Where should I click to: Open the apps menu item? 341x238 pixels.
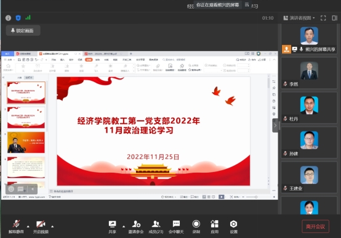coord(214,227)
